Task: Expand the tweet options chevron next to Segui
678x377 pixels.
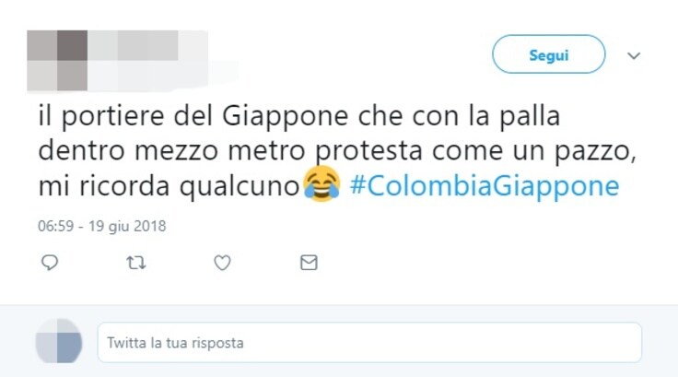Action: pos(634,55)
